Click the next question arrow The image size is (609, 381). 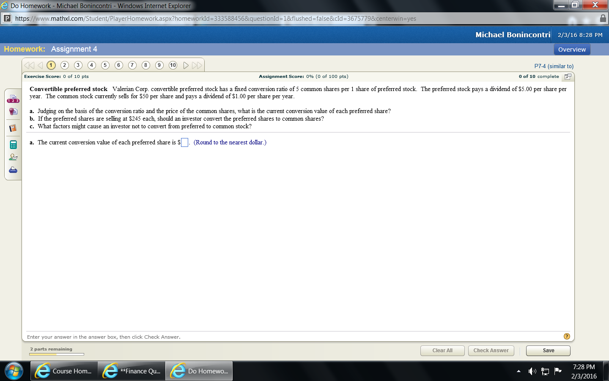(x=185, y=65)
